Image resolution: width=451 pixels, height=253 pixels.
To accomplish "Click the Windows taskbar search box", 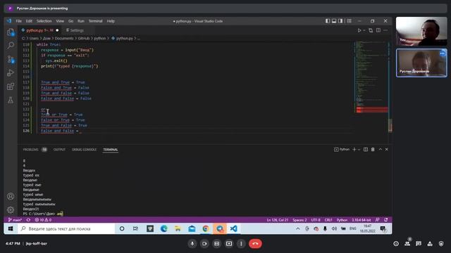I will [66, 228].
